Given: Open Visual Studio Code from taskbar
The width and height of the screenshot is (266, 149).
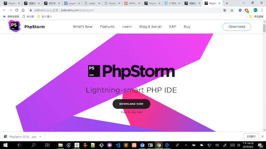Looking at the screenshot, I should 118,145.
